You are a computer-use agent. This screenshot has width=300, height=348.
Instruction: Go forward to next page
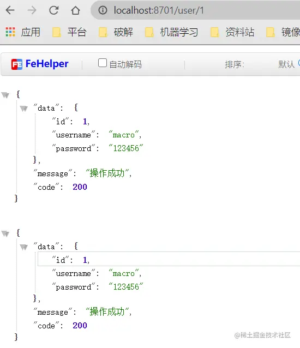tap(32, 10)
